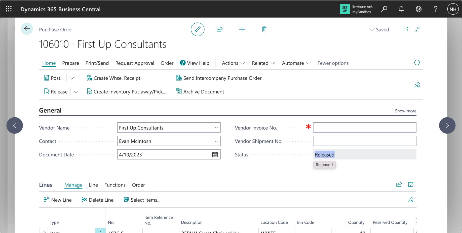Click the SET UP environment badge

pos(345,9)
